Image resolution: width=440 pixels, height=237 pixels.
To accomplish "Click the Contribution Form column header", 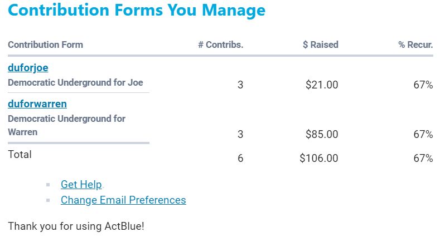I will (x=45, y=45).
